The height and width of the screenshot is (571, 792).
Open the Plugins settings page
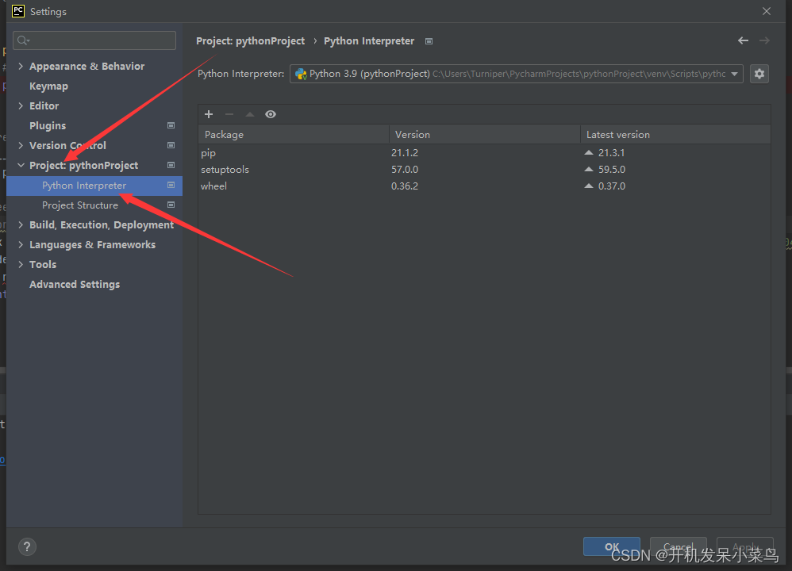[x=48, y=126]
